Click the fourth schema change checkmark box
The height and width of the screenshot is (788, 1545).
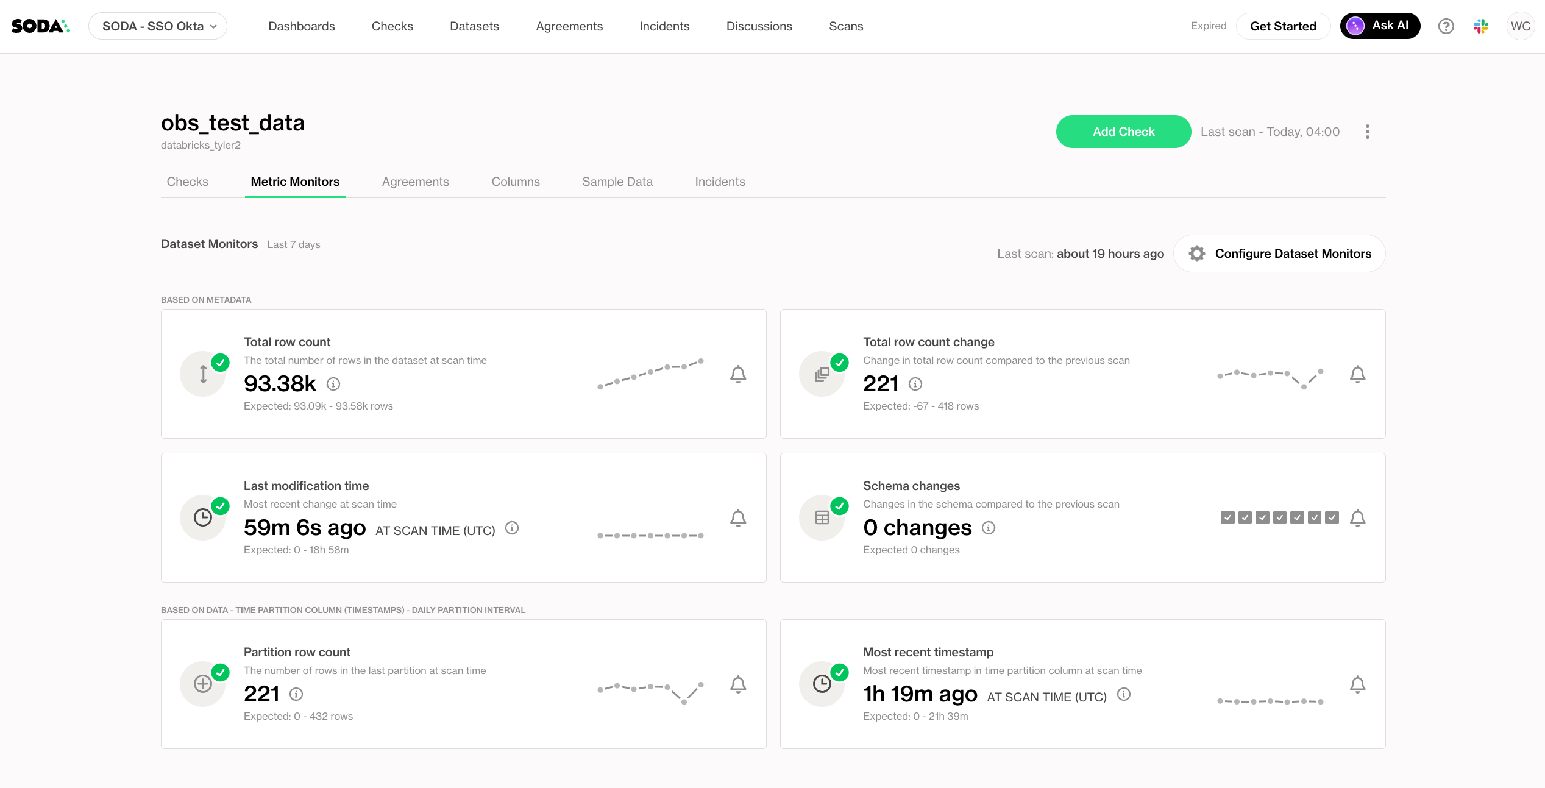click(x=1280, y=517)
